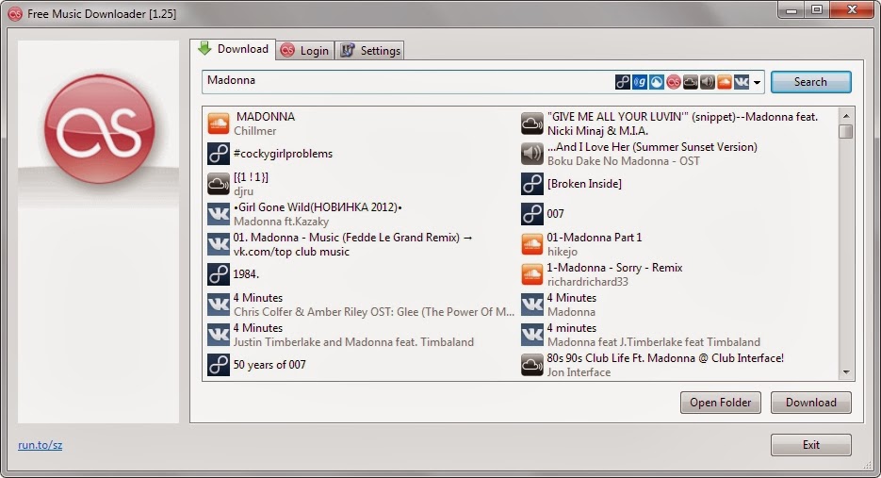Click the VK icon beside 4 Minutes Justin Timberlake
Screen dimensions: 881x478
click(219, 335)
